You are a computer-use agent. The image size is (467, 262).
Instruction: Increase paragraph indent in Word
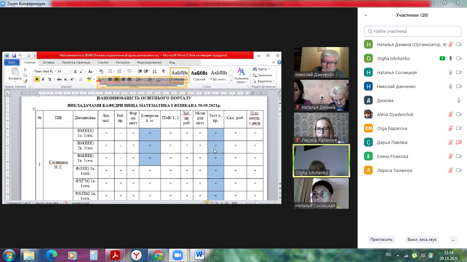pos(146,71)
